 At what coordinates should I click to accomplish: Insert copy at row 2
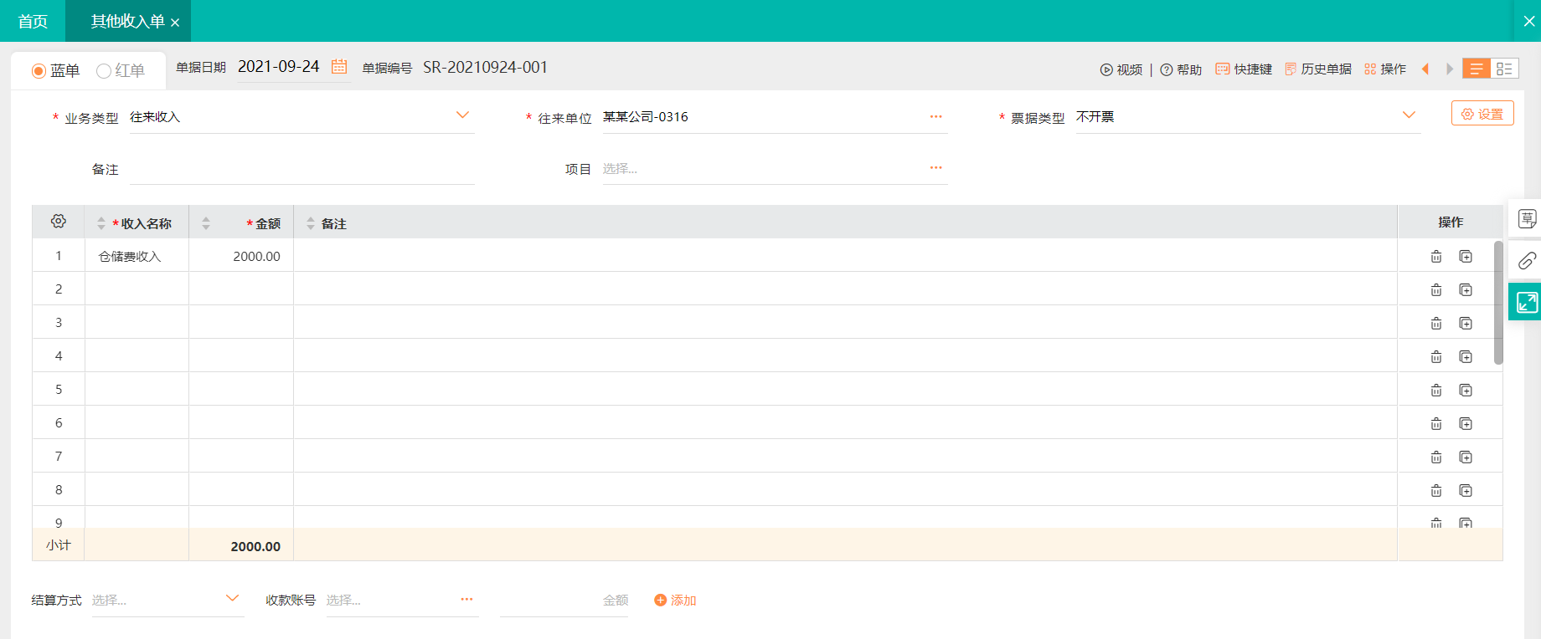(1466, 290)
